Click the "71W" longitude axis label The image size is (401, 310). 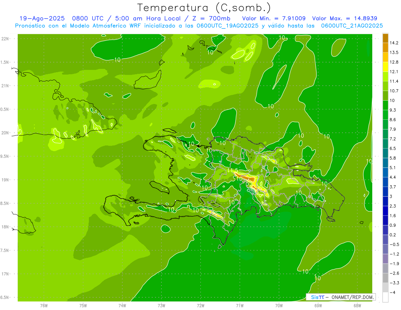coord(240,305)
